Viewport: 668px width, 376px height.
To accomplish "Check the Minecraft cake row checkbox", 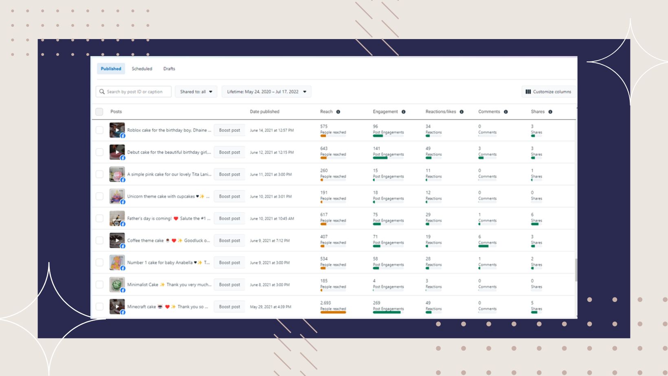I will pyautogui.click(x=99, y=306).
